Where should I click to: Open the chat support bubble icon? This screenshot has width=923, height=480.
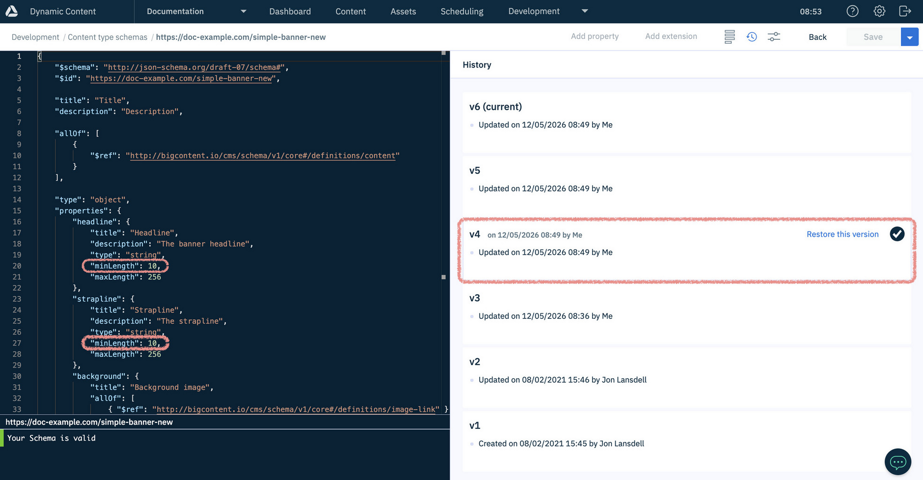click(x=898, y=462)
